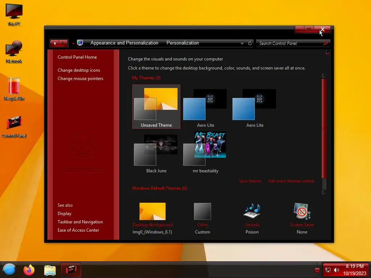371x278 pixels.
Task: Select the first Aero Lite theme
Action: pos(205,107)
